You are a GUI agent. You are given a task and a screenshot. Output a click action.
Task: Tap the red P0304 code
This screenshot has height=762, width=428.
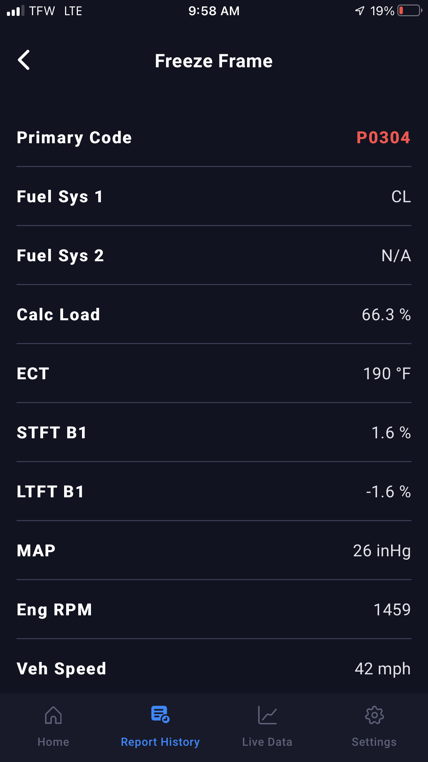pos(383,138)
